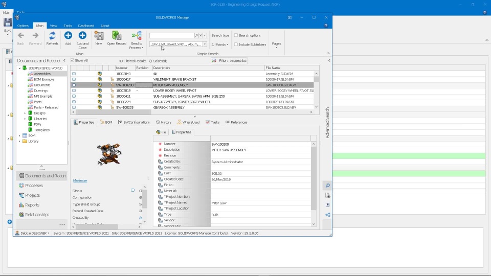
Task: Click the three dots module overflow button
Action: coord(62,224)
